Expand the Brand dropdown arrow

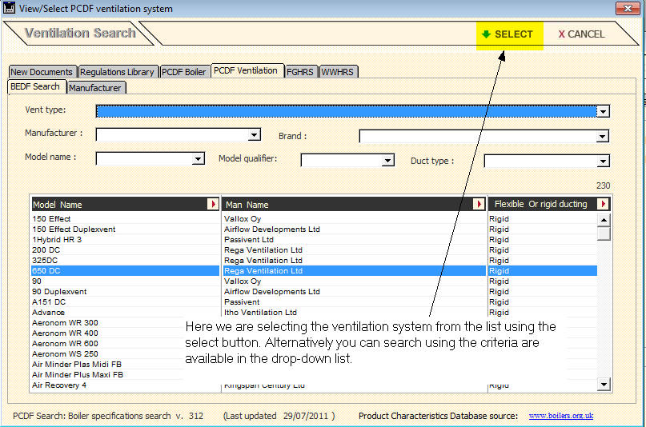coord(602,137)
